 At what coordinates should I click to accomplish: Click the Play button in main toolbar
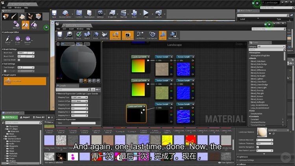pos(146,14)
